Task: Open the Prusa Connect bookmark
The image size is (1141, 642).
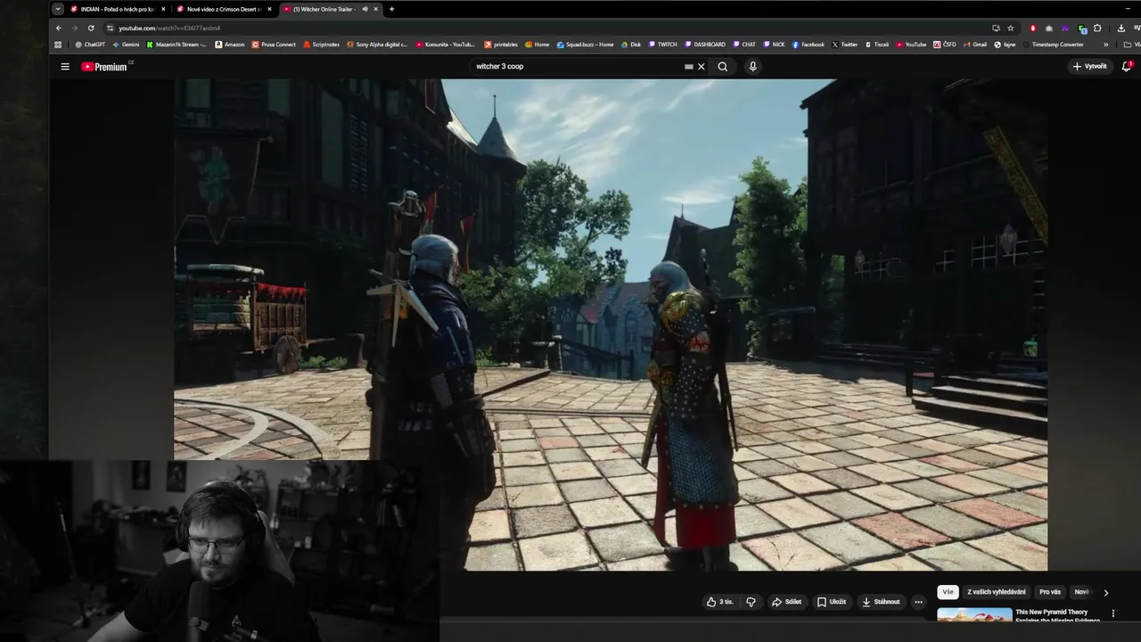Action: 274,45
